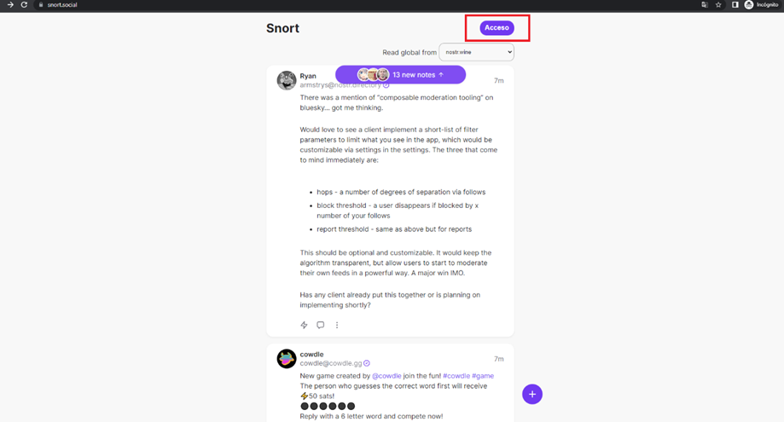Open cowdle's profile avatar
Screen dimensions: 784x422
[287, 359]
